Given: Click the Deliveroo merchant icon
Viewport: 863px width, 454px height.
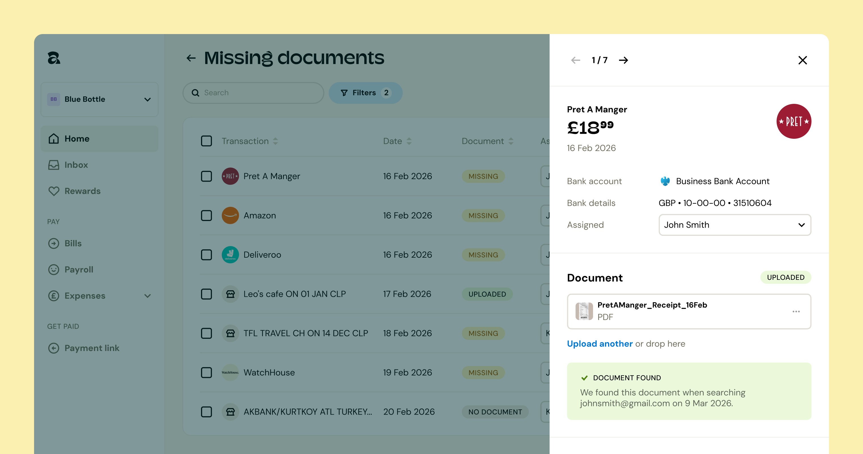Looking at the screenshot, I should tap(230, 255).
